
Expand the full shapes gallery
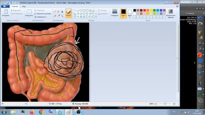[96, 17]
